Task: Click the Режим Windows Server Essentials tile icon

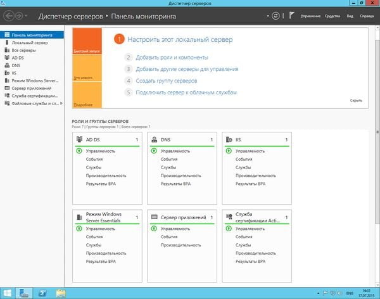Action: pos(79,217)
